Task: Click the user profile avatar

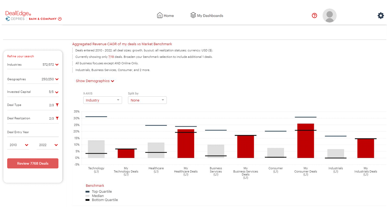Action: pyautogui.click(x=329, y=16)
